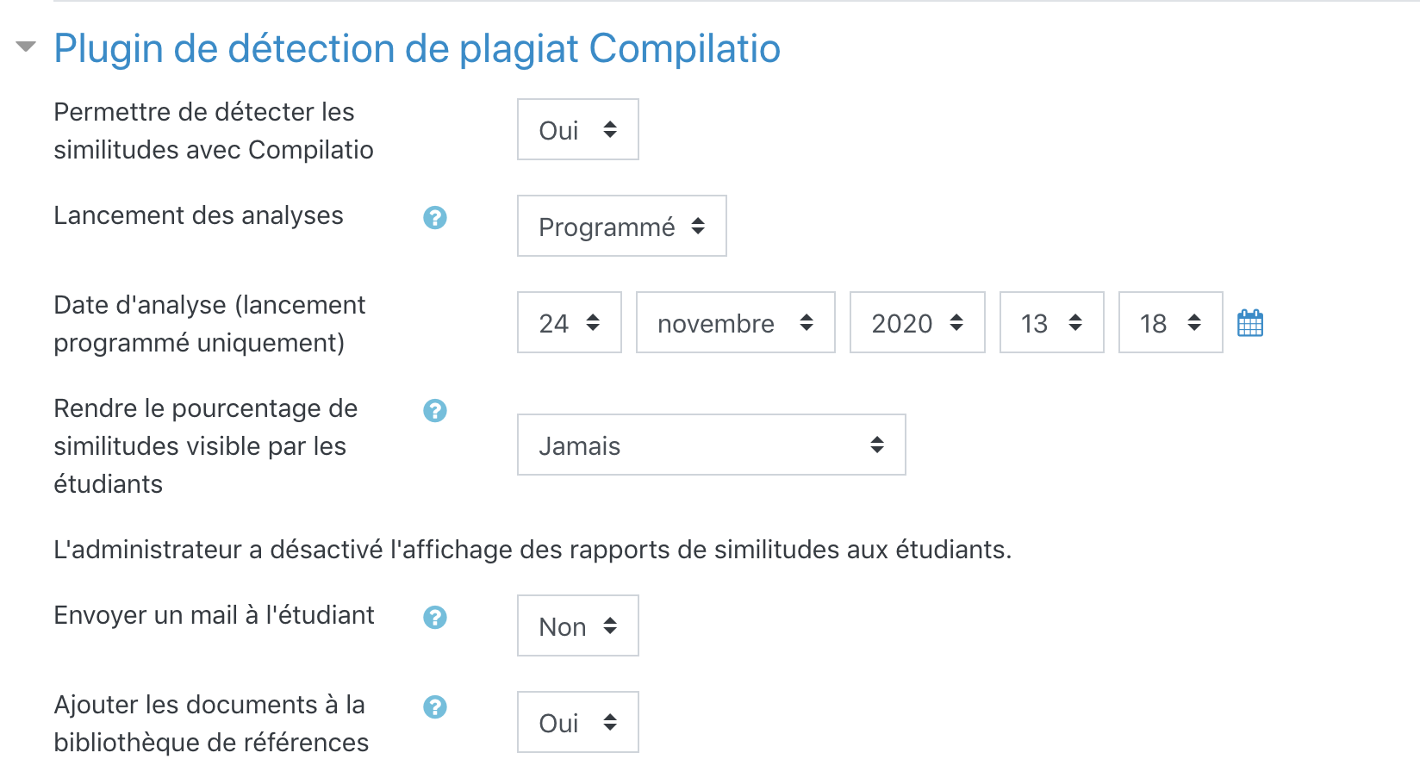
Task: Collapse the Compilatio plugin section arrow
Action: click(26, 47)
